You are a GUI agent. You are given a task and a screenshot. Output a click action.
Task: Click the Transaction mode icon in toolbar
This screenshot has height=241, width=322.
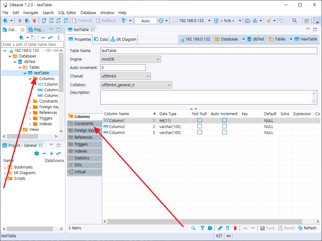[124, 21]
